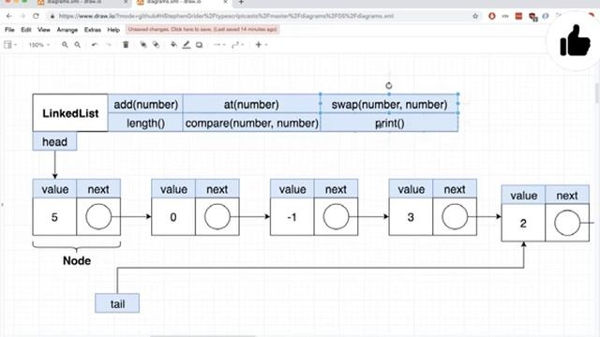Viewport: 600px width, 337px height.
Task: Click the zoom out magnifier icon
Action: 78,45
